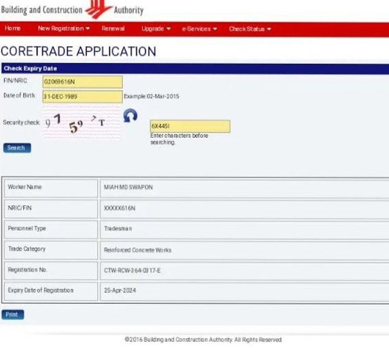
Task: Click the Building and Construction Authority logo
Action: 72,10
